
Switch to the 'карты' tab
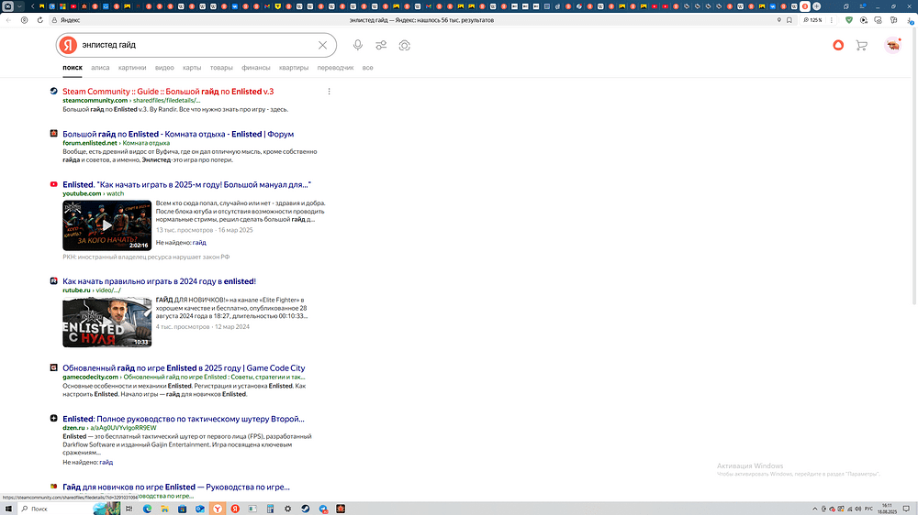tap(192, 68)
